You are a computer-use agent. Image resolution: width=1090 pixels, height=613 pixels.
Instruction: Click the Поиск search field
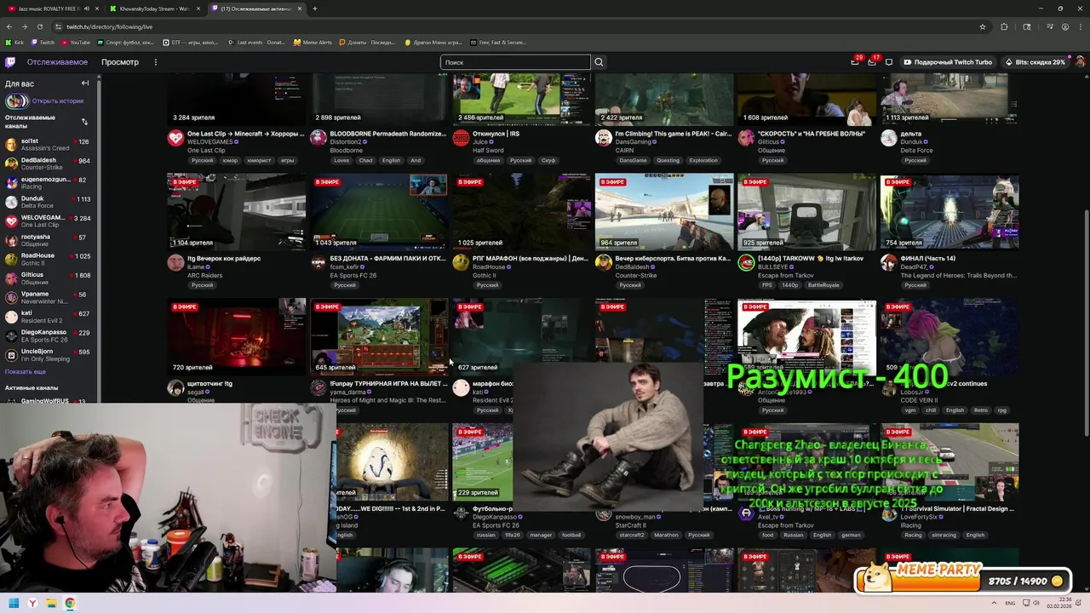coord(515,62)
